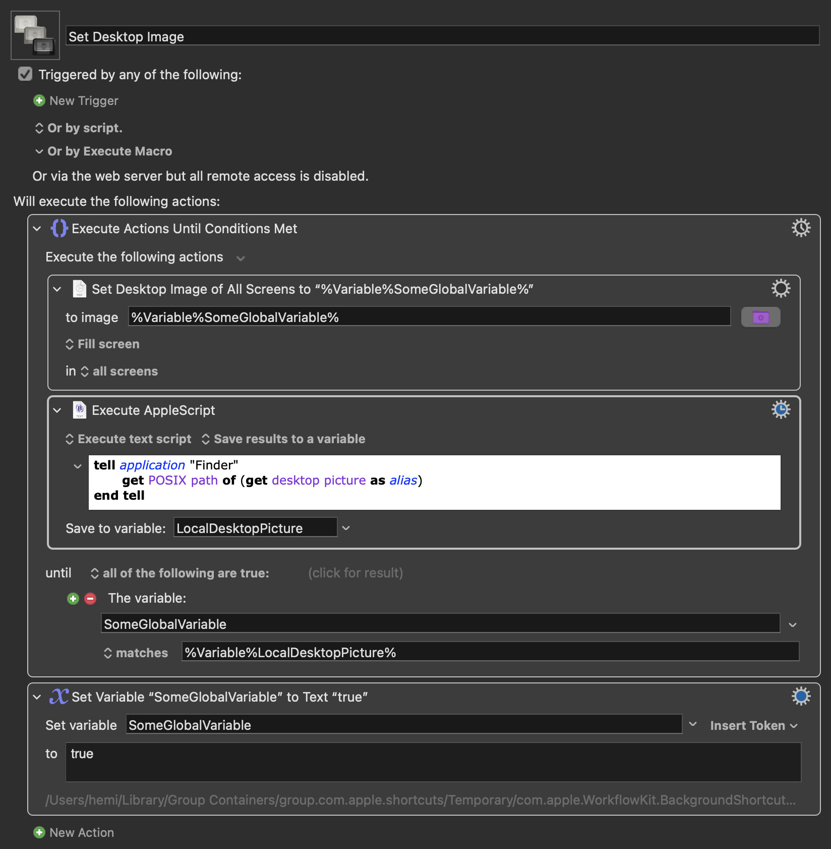The width and height of the screenshot is (831, 849).
Task: Click the purple folder chooser button
Action: pos(760,317)
